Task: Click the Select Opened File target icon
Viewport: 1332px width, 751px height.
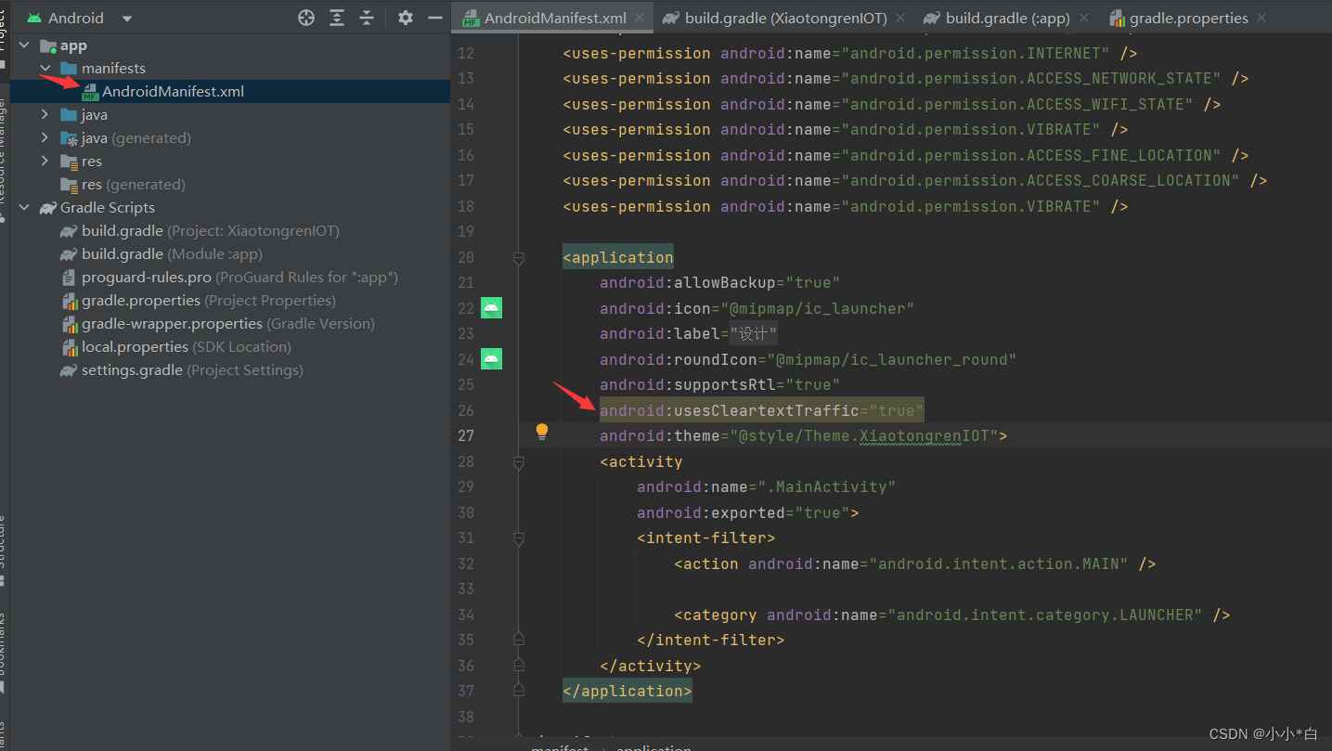Action: click(x=306, y=18)
